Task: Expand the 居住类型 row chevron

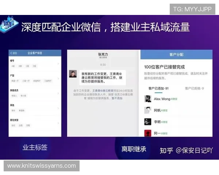Action: (58, 123)
